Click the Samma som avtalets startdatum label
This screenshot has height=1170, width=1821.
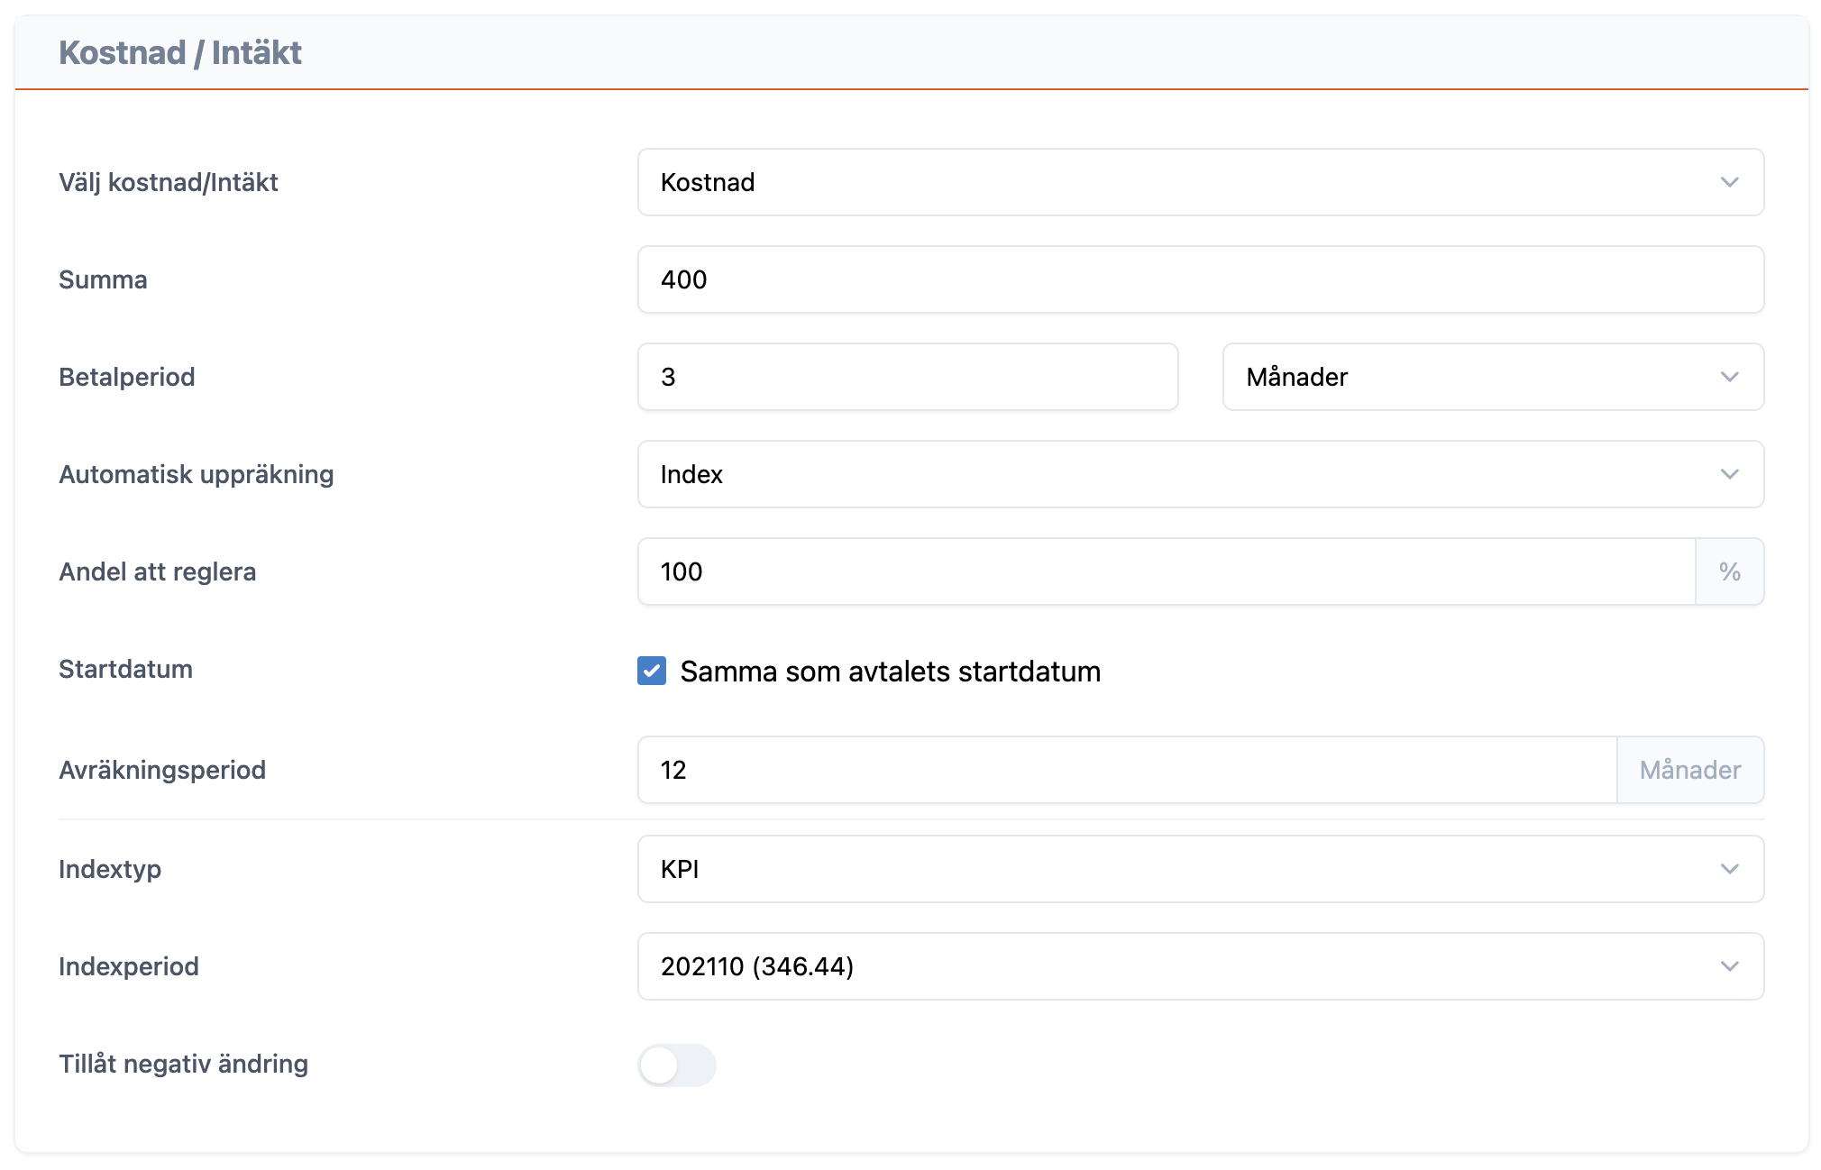coord(890,672)
